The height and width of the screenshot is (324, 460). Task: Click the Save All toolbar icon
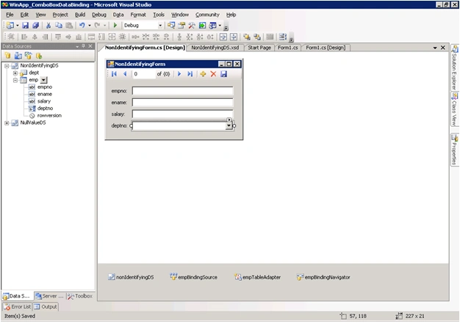coord(36,26)
